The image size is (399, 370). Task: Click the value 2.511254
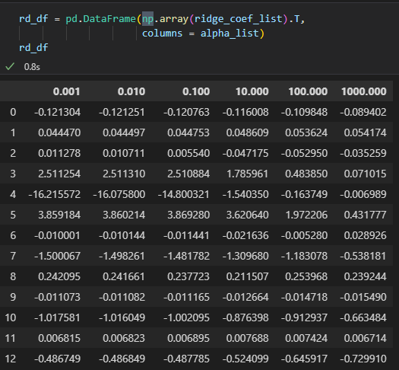(x=59, y=174)
